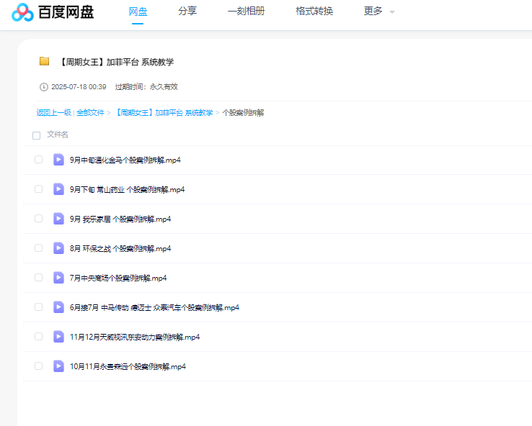Click the yellow folder icon near share title
The image size is (532, 426).
(45, 62)
